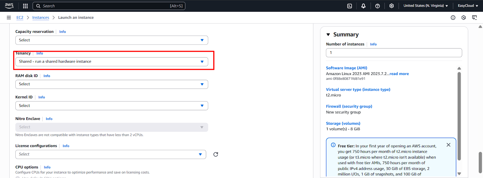
Task: Click Storage (volumes) link
Action: [x=343, y=123]
